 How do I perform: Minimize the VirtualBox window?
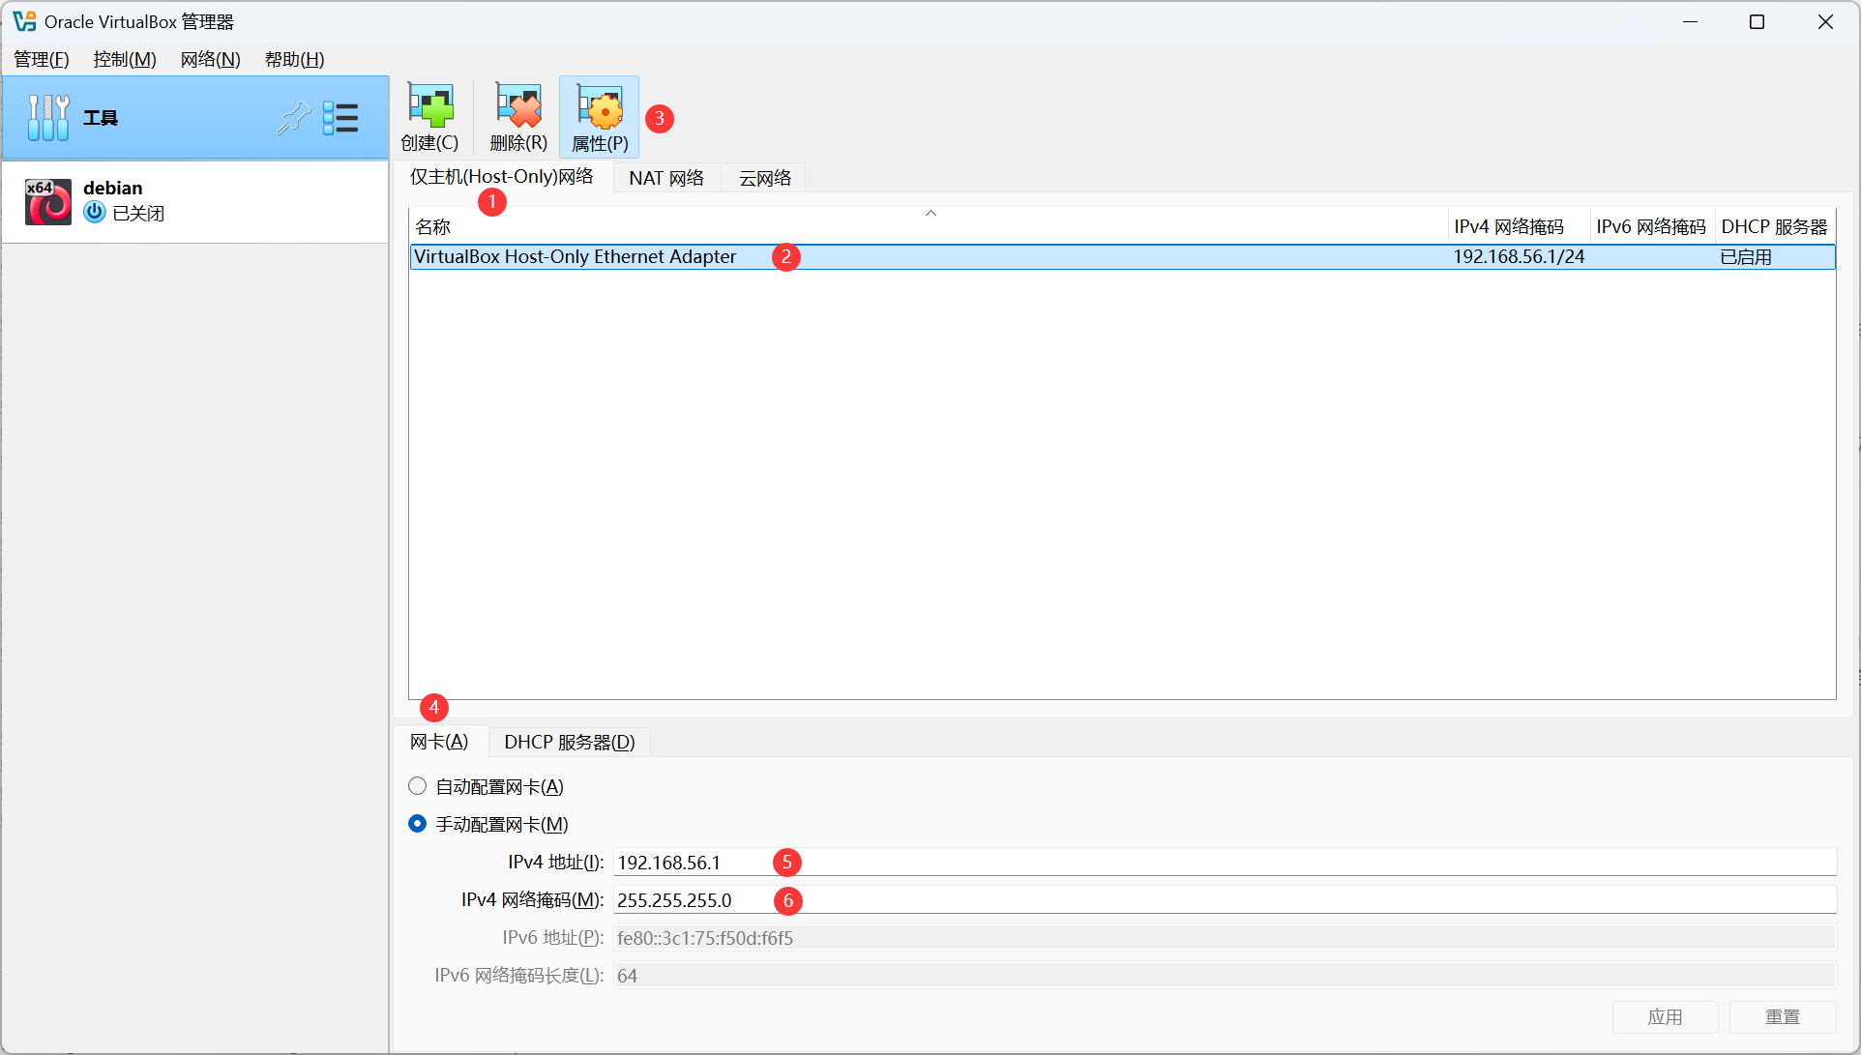click(x=1690, y=21)
